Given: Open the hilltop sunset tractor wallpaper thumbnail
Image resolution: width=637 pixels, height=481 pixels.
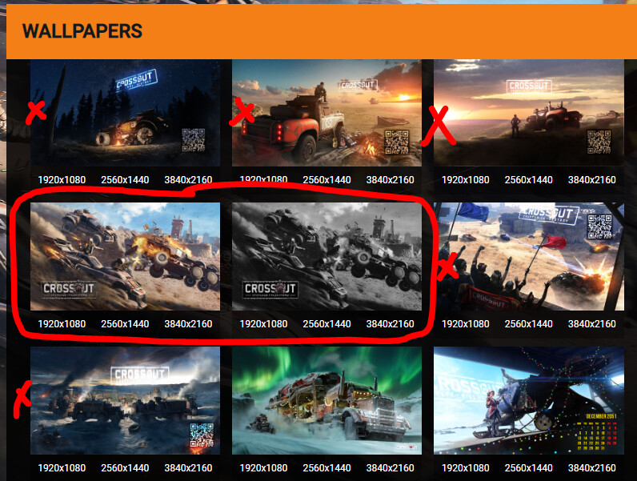Looking at the screenshot, I should [528, 113].
